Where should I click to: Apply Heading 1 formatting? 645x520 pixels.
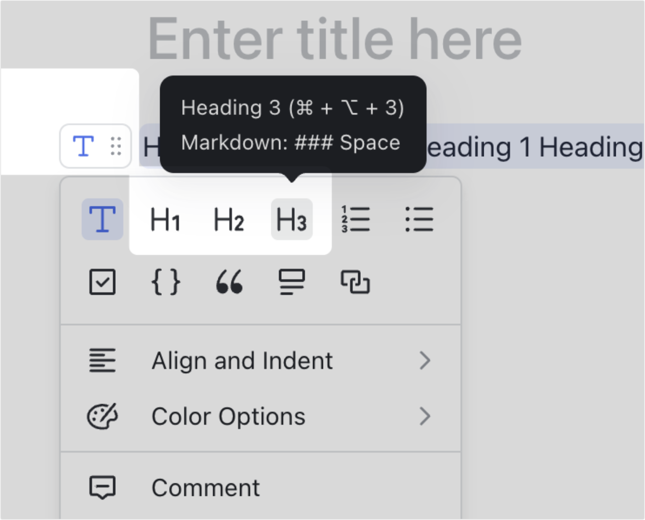(x=166, y=219)
